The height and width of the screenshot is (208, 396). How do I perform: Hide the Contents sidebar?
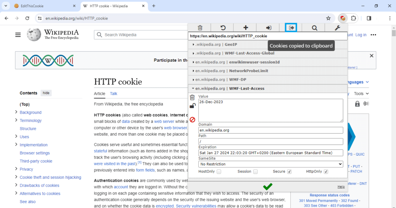[x=46, y=93]
